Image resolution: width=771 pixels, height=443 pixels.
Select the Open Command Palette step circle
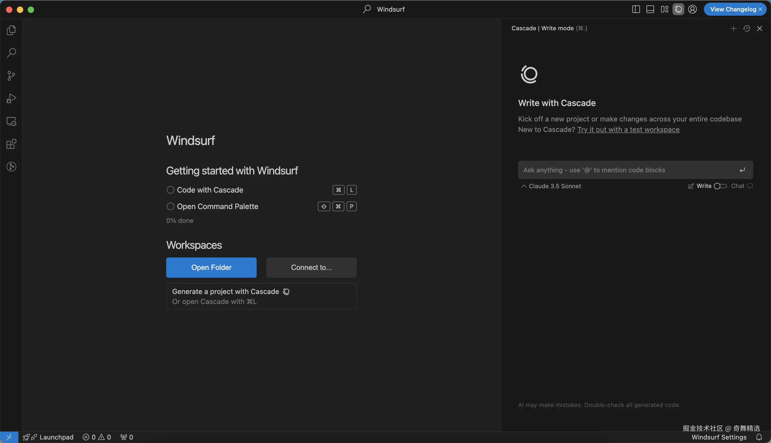coord(170,206)
